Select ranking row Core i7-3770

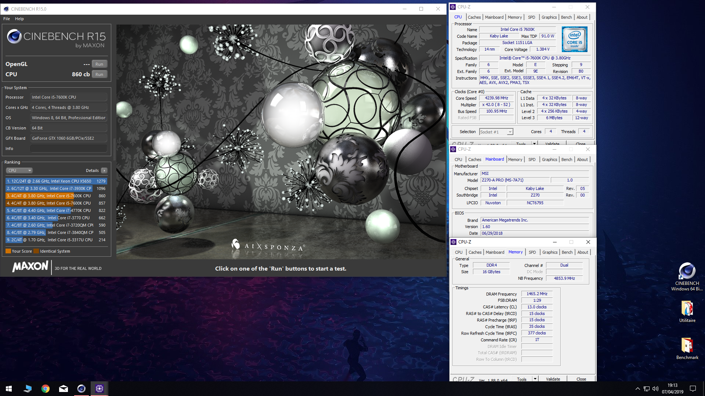pos(56,218)
